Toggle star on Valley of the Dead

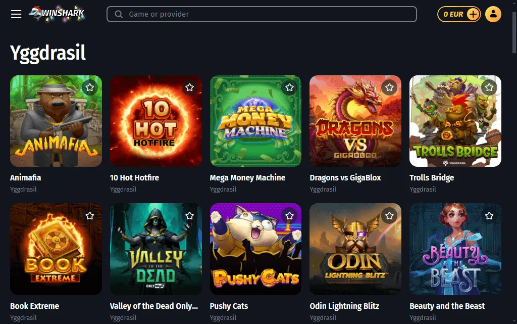[190, 216]
